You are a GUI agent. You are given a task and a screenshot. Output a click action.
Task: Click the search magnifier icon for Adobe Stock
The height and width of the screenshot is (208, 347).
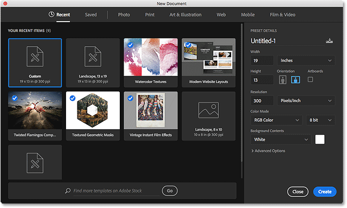(68, 191)
